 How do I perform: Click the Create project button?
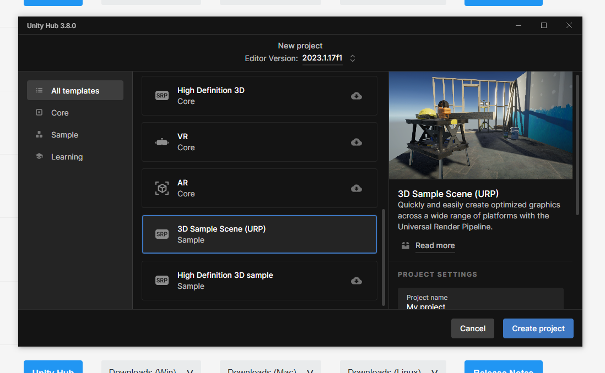[x=538, y=328]
